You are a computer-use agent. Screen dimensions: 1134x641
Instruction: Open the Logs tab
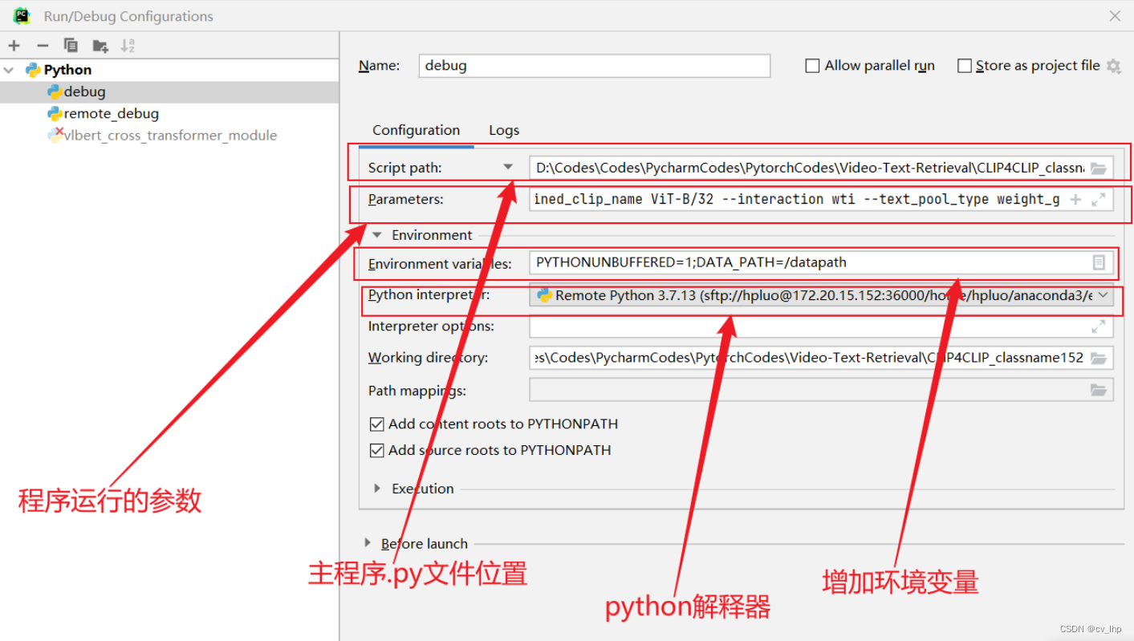[x=504, y=130]
